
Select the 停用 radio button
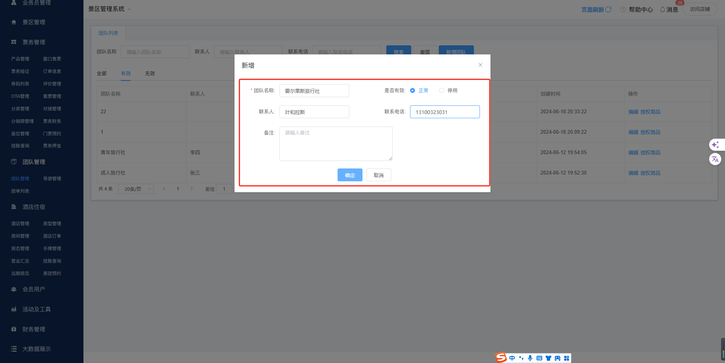[441, 91]
